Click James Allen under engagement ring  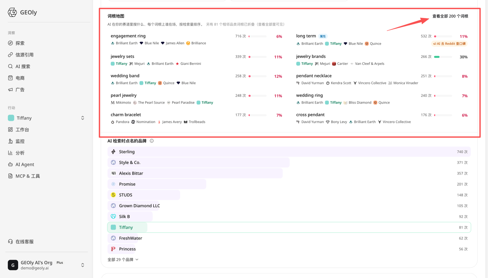172,43
